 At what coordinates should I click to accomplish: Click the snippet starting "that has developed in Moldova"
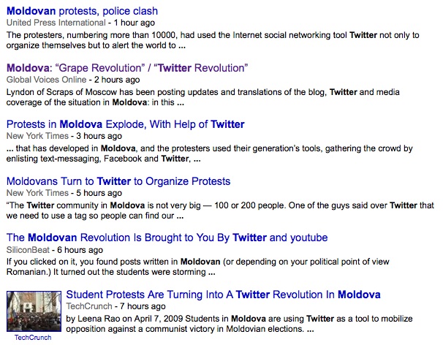tap(219, 153)
